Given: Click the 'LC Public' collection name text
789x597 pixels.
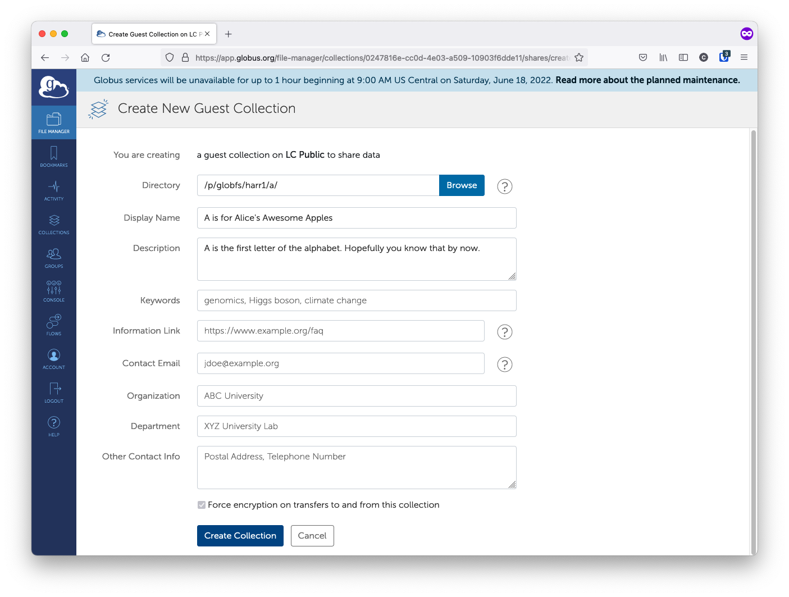Looking at the screenshot, I should point(305,154).
